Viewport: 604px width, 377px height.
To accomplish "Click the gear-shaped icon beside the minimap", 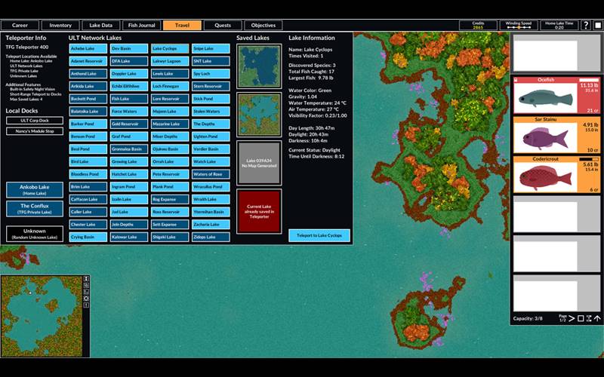I will point(87,299).
